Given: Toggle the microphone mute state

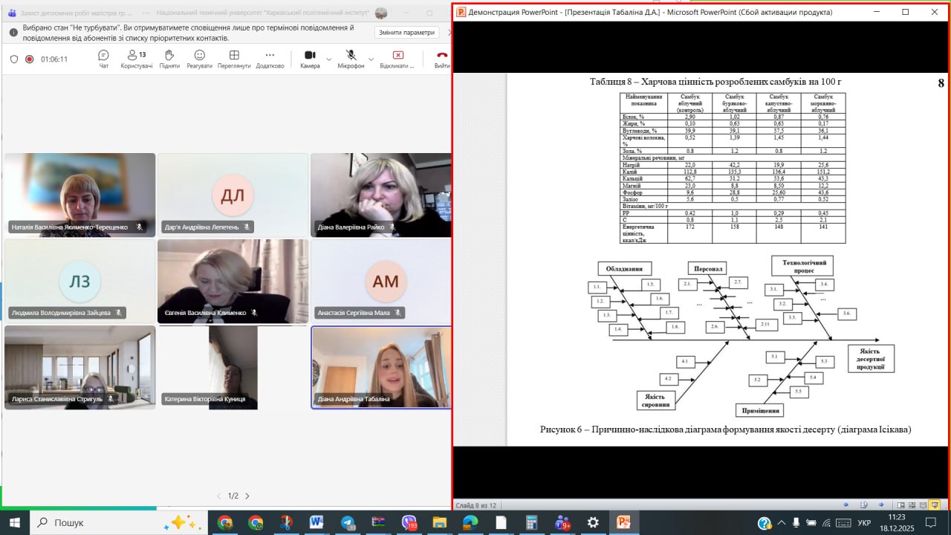Looking at the screenshot, I should tap(351, 59).
